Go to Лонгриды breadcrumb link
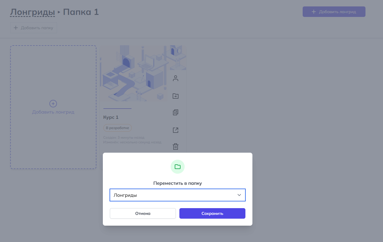Image resolution: width=383 pixels, height=242 pixels. click(33, 12)
